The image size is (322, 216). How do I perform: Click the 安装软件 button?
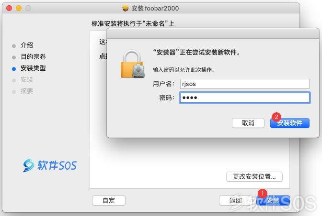290,123
